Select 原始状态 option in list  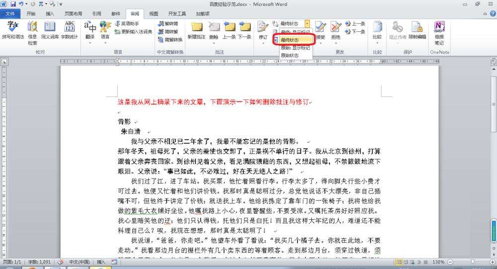point(296,55)
